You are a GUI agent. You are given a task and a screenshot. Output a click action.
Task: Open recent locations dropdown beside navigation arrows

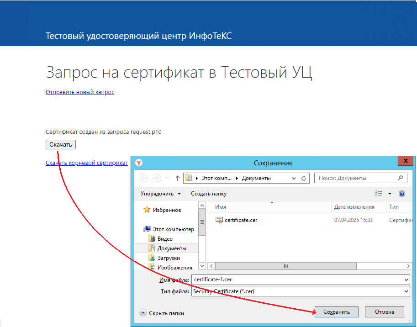(167, 178)
